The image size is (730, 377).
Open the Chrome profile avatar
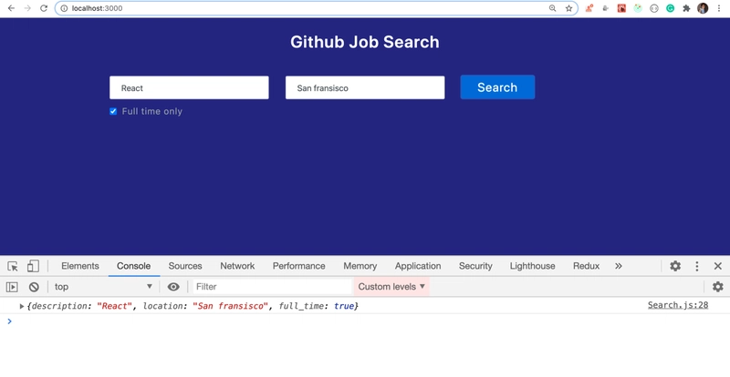[703, 8]
